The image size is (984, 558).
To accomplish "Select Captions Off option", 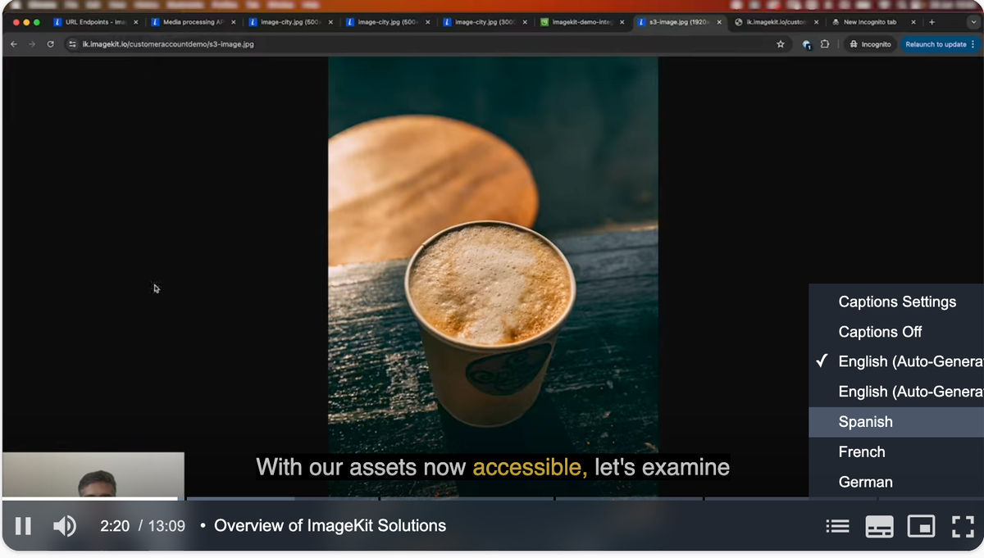I will [896, 332].
